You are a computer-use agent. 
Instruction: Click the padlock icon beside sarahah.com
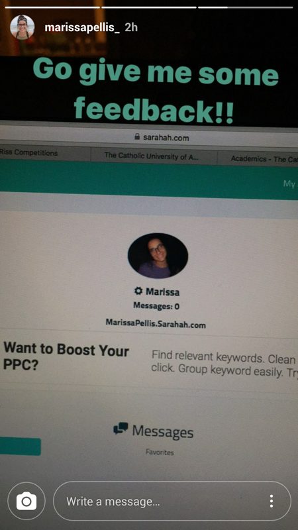point(137,136)
